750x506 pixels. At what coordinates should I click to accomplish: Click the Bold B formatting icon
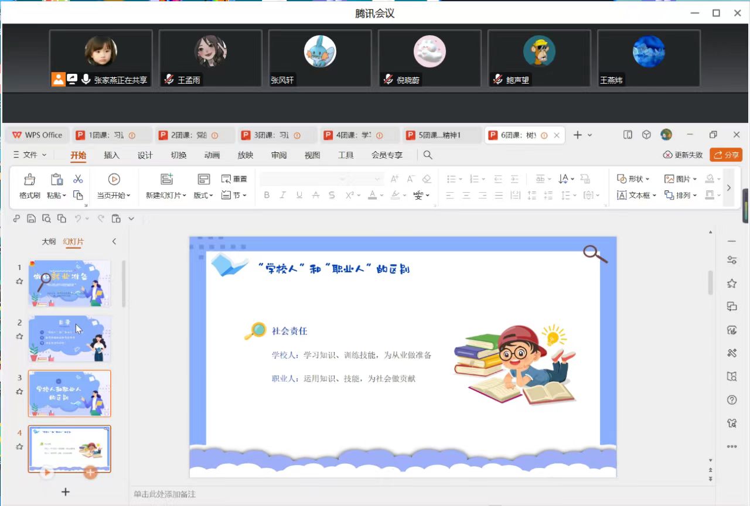[x=267, y=195]
